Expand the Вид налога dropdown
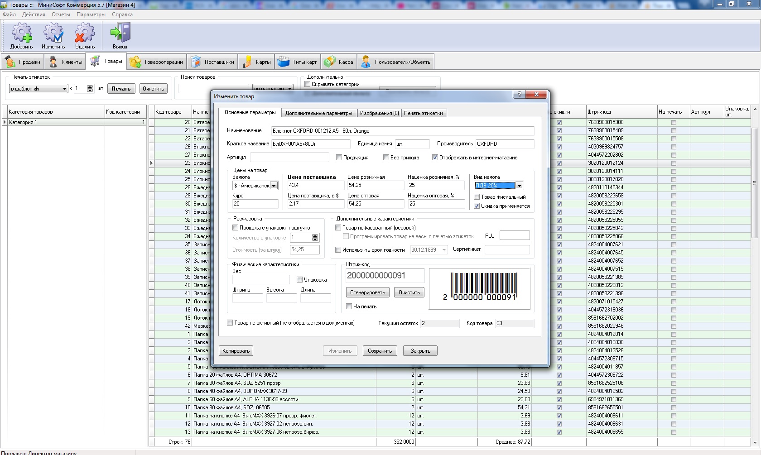The image size is (761, 455). tap(519, 186)
